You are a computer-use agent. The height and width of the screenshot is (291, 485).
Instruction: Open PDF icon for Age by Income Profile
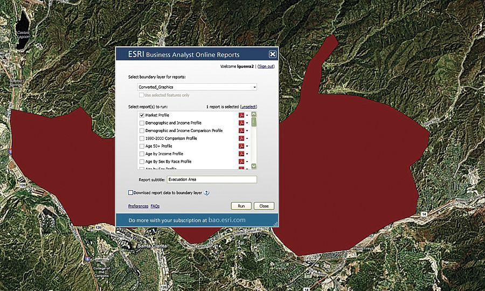coord(241,154)
